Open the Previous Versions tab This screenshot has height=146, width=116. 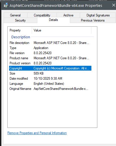(x=93, y=20)
